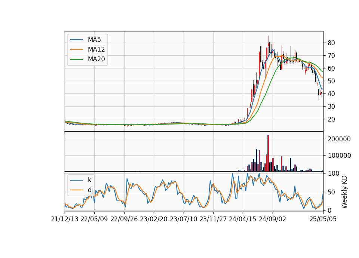Image resolution: width=359 pixels, height=258 pixels.
Task: Click the 70 price axis tick
Action: pyautogui.click(x=331, y=56)
